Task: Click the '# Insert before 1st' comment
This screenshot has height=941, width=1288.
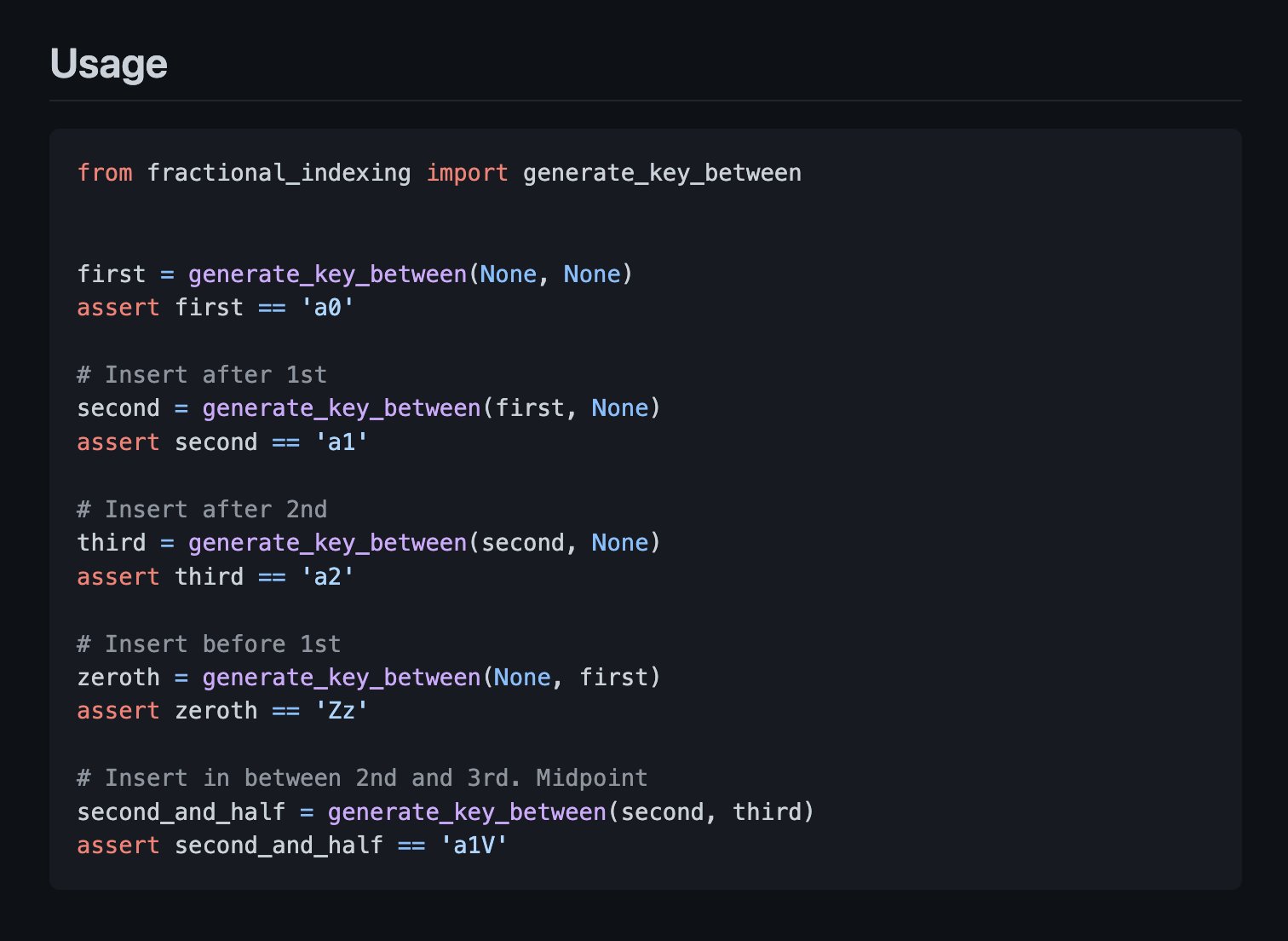Action: [x=209, y=644]
